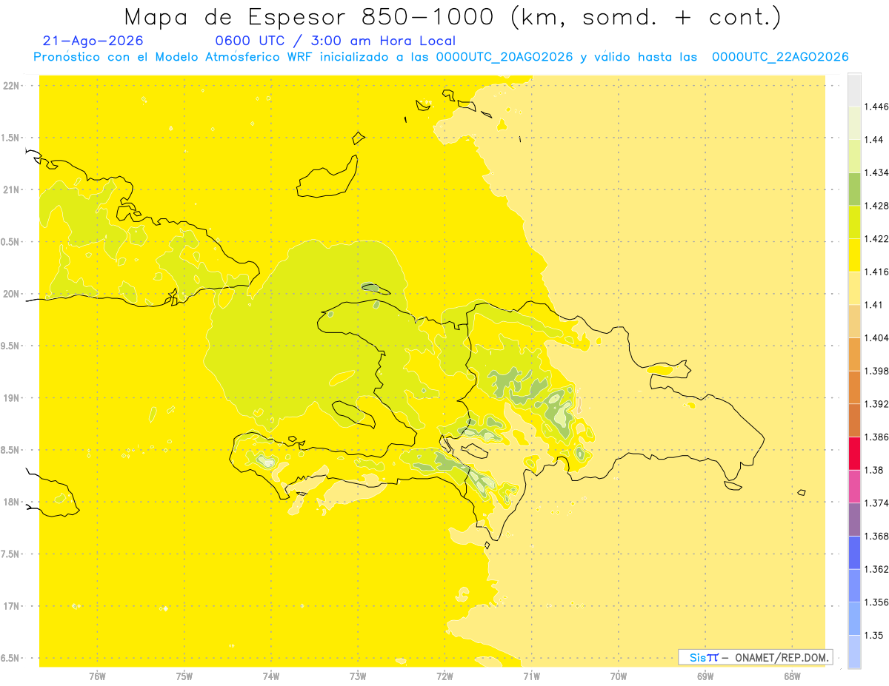Click the colorbar value '1.374'

coord(876,503)
